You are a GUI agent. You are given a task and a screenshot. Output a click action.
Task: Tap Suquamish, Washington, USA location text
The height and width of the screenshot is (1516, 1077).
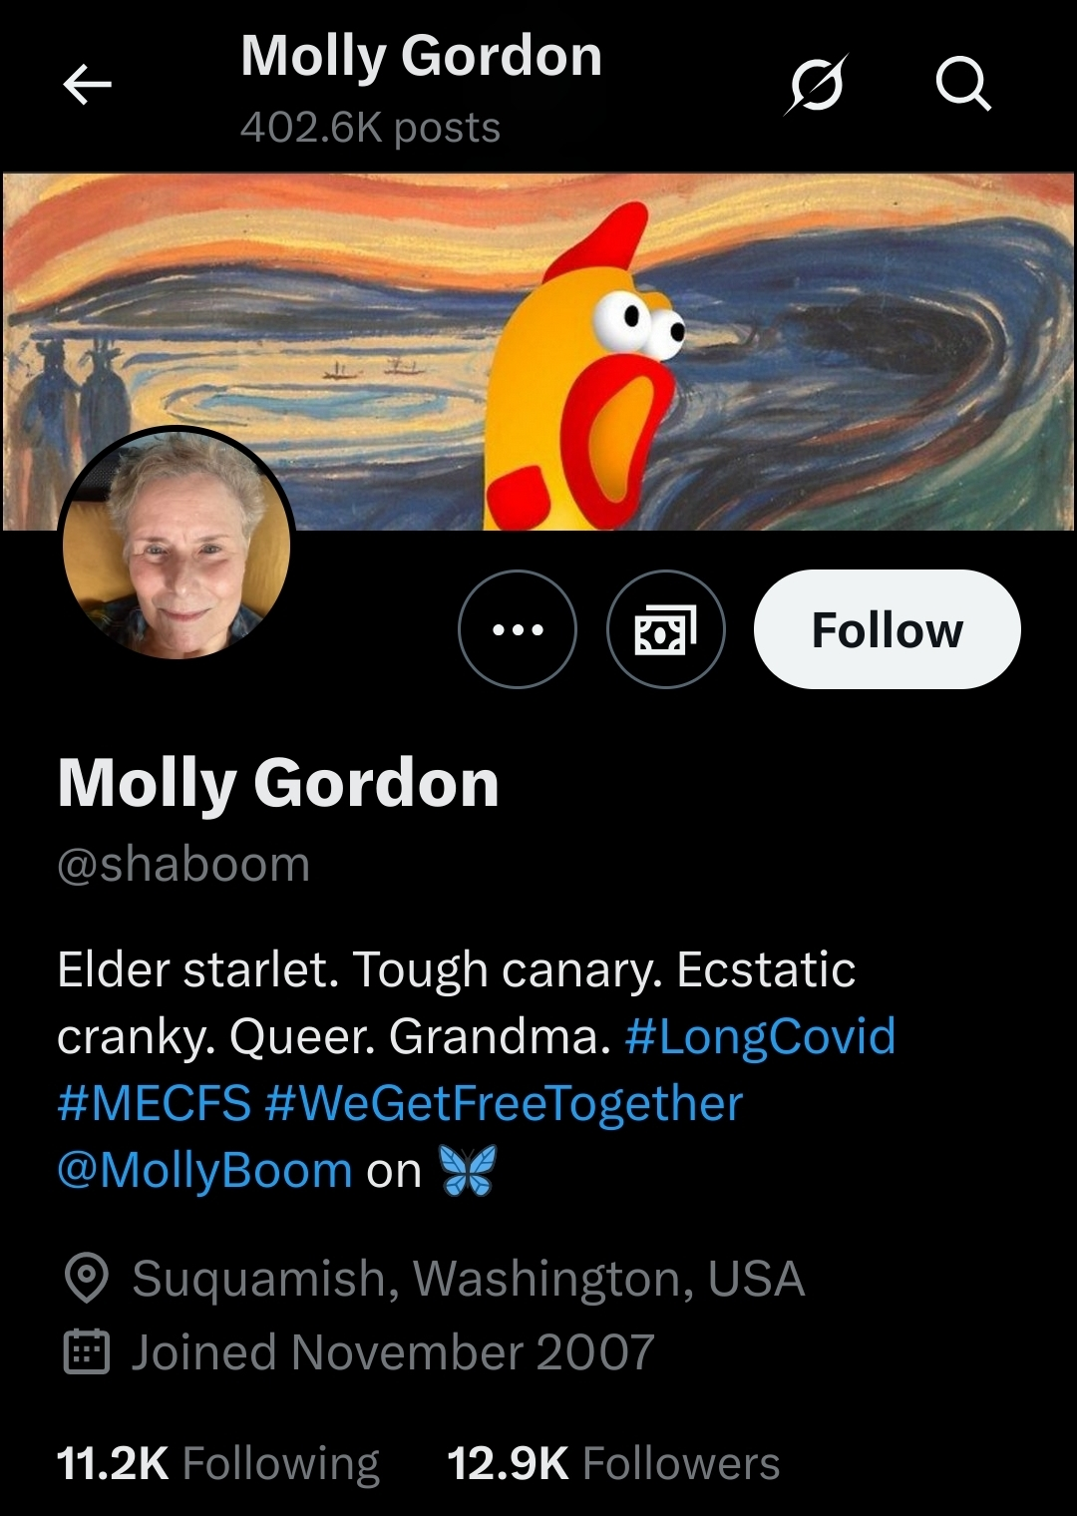(469, 1279)
